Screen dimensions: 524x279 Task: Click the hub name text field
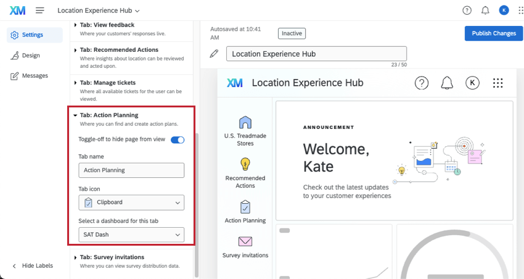point(316,54)
